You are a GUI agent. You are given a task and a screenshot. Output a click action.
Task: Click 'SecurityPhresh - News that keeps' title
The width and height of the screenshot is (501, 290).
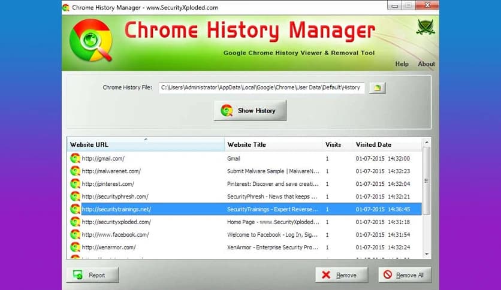point(272,197)
